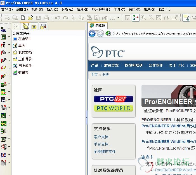Click the 全球维护支持 link

tap(105, 151)
